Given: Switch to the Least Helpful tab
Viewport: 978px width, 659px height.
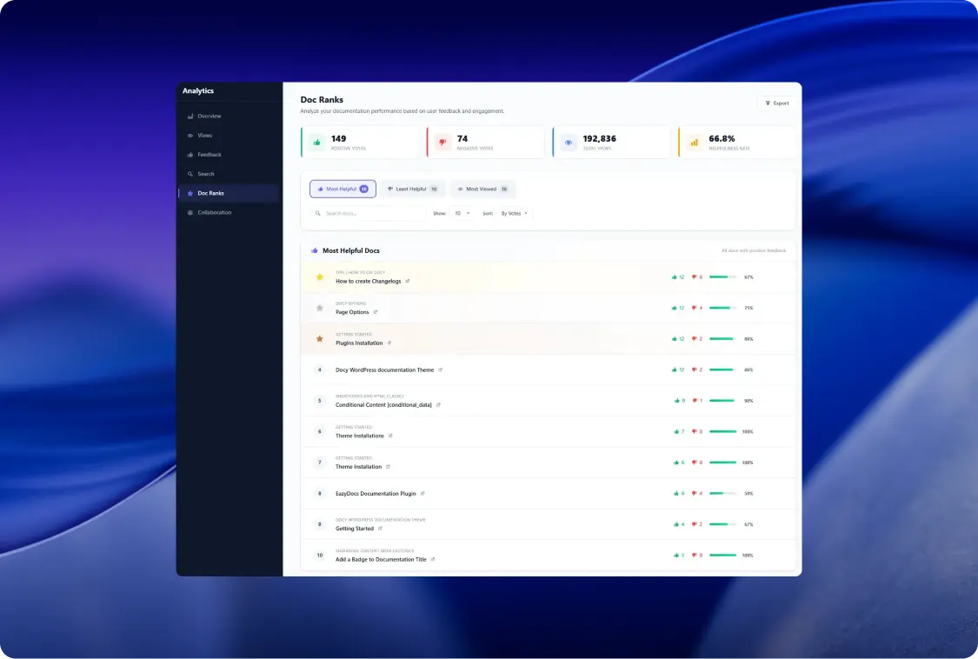Looking at the screenshot, I should pos(413,189).
